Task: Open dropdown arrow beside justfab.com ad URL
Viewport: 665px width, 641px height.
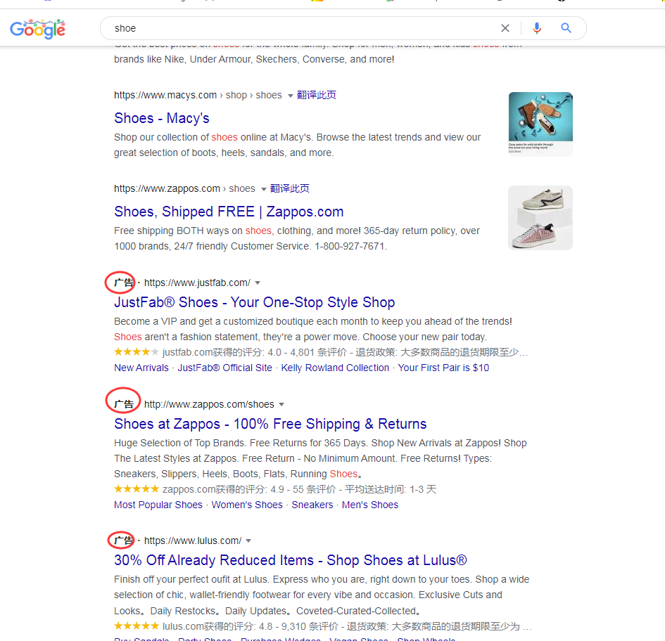Action: tap(258, 283)
